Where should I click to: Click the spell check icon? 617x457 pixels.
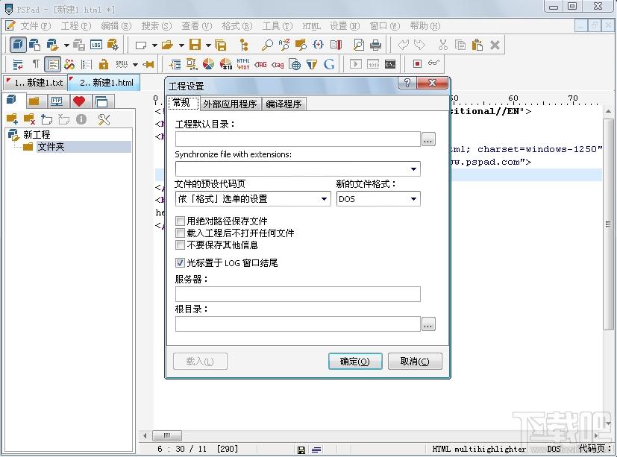[x=122, y=64]
